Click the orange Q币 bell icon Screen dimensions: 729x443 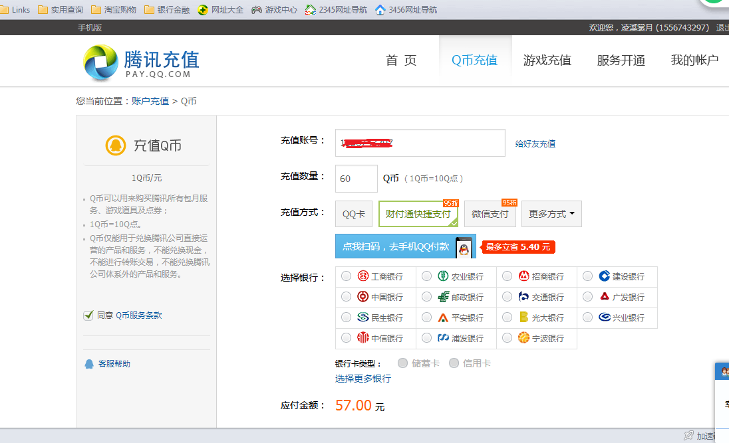(116, 145)
